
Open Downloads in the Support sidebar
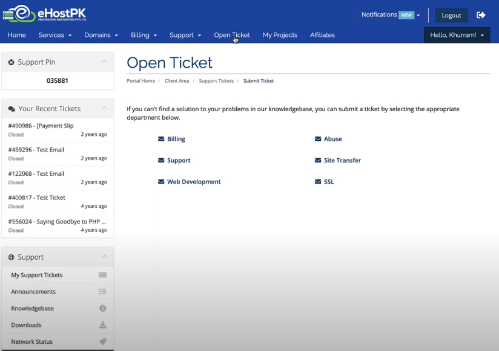(58, 325)
